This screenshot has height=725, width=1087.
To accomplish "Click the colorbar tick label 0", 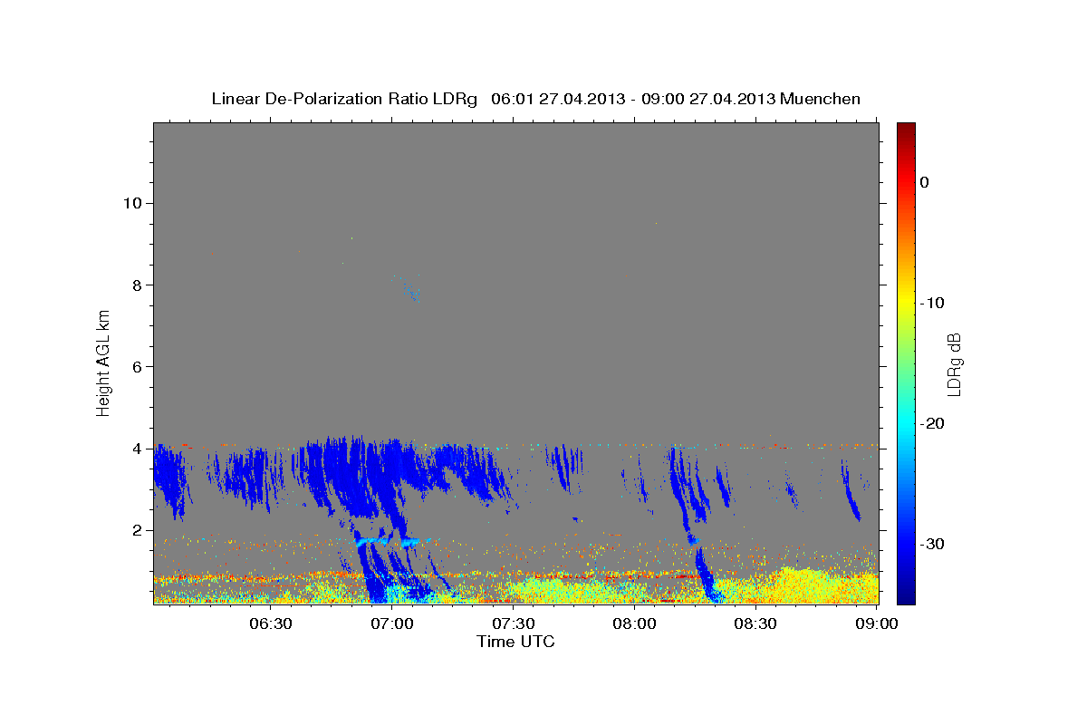I will (924, 182).
